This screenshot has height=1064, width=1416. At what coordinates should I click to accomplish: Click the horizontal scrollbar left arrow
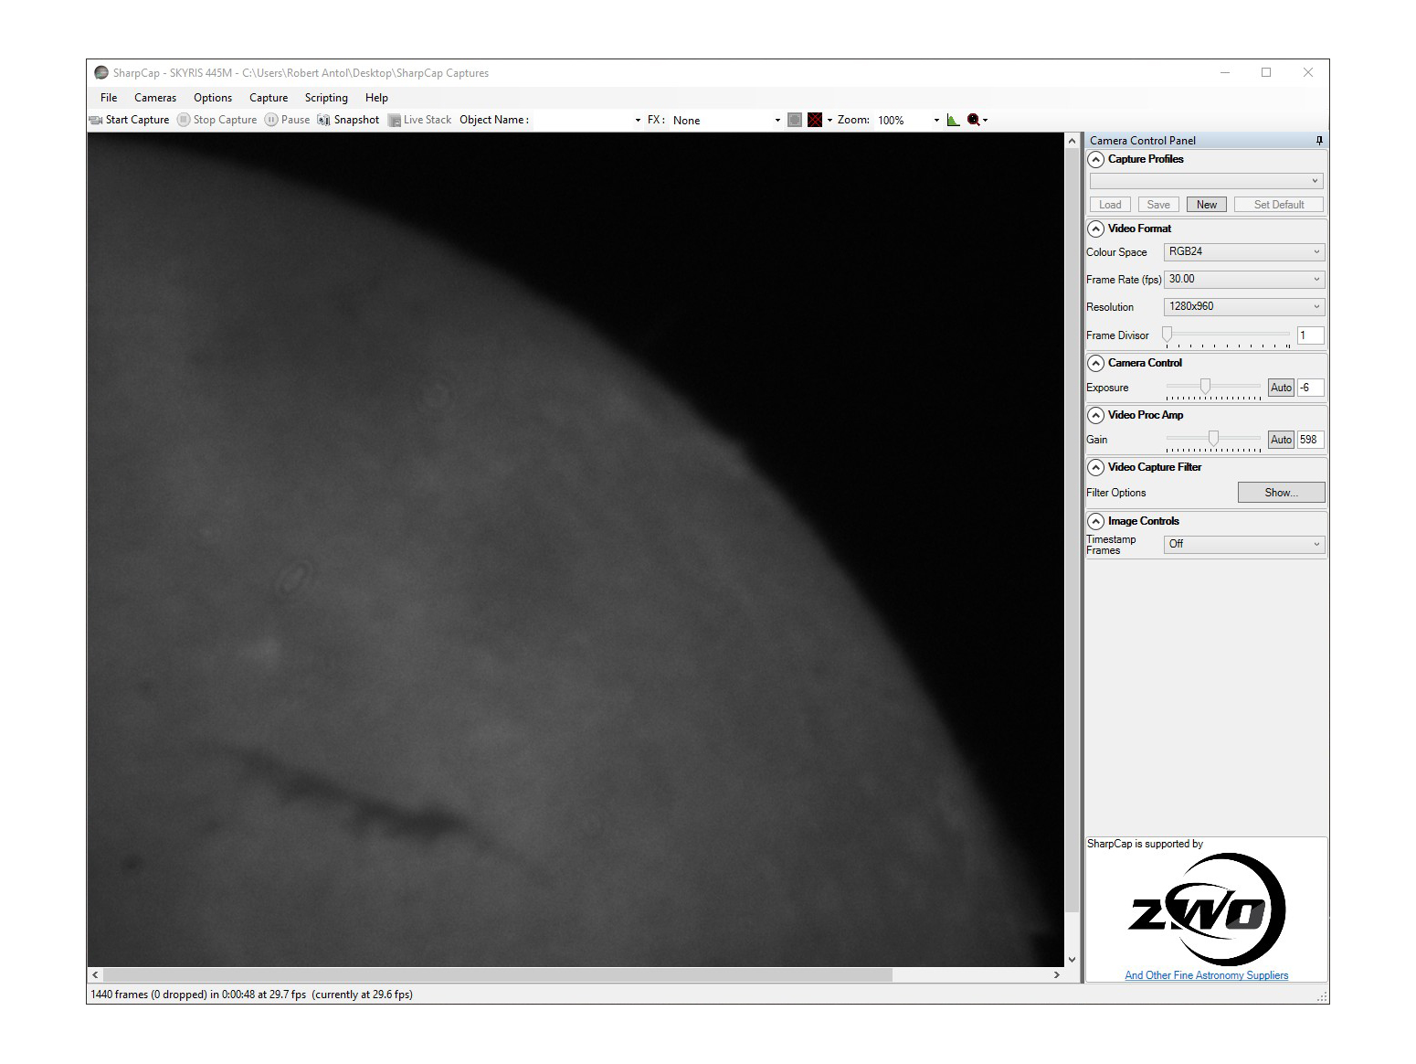click(95, 975)
